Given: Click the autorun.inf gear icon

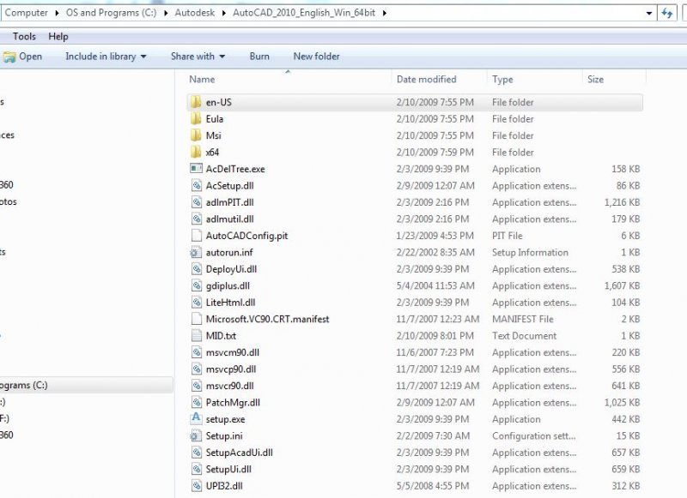Looking at the screenshot, I should coord(196,252).
